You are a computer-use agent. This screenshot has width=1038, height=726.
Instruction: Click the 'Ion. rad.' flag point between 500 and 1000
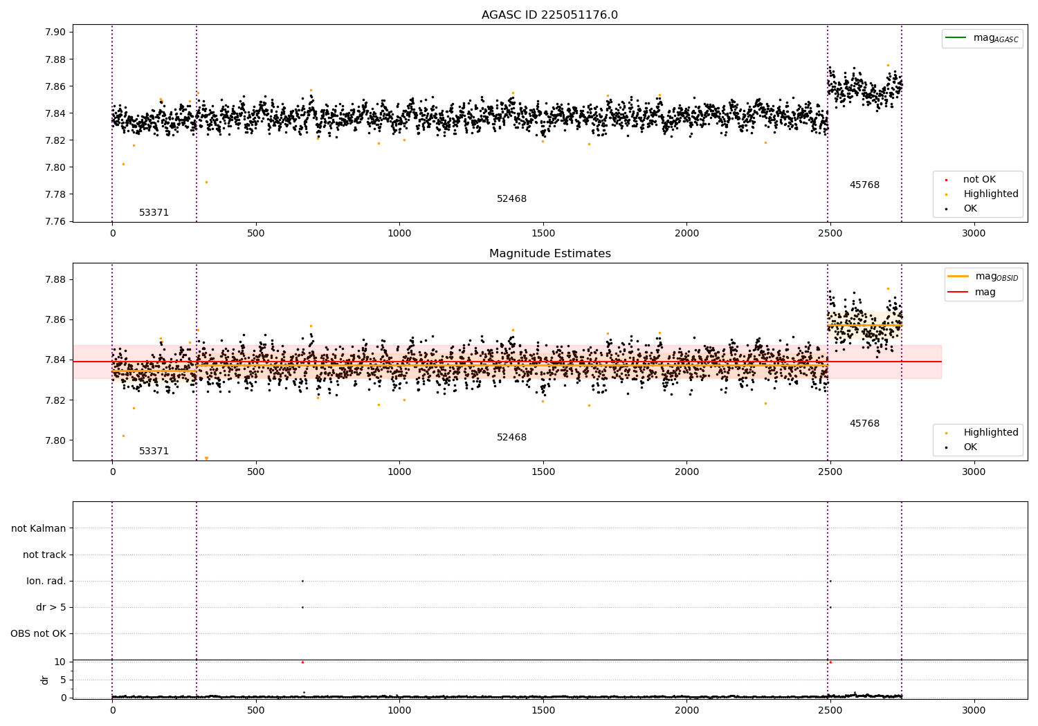pyautogui.click(x=302, y=581)
